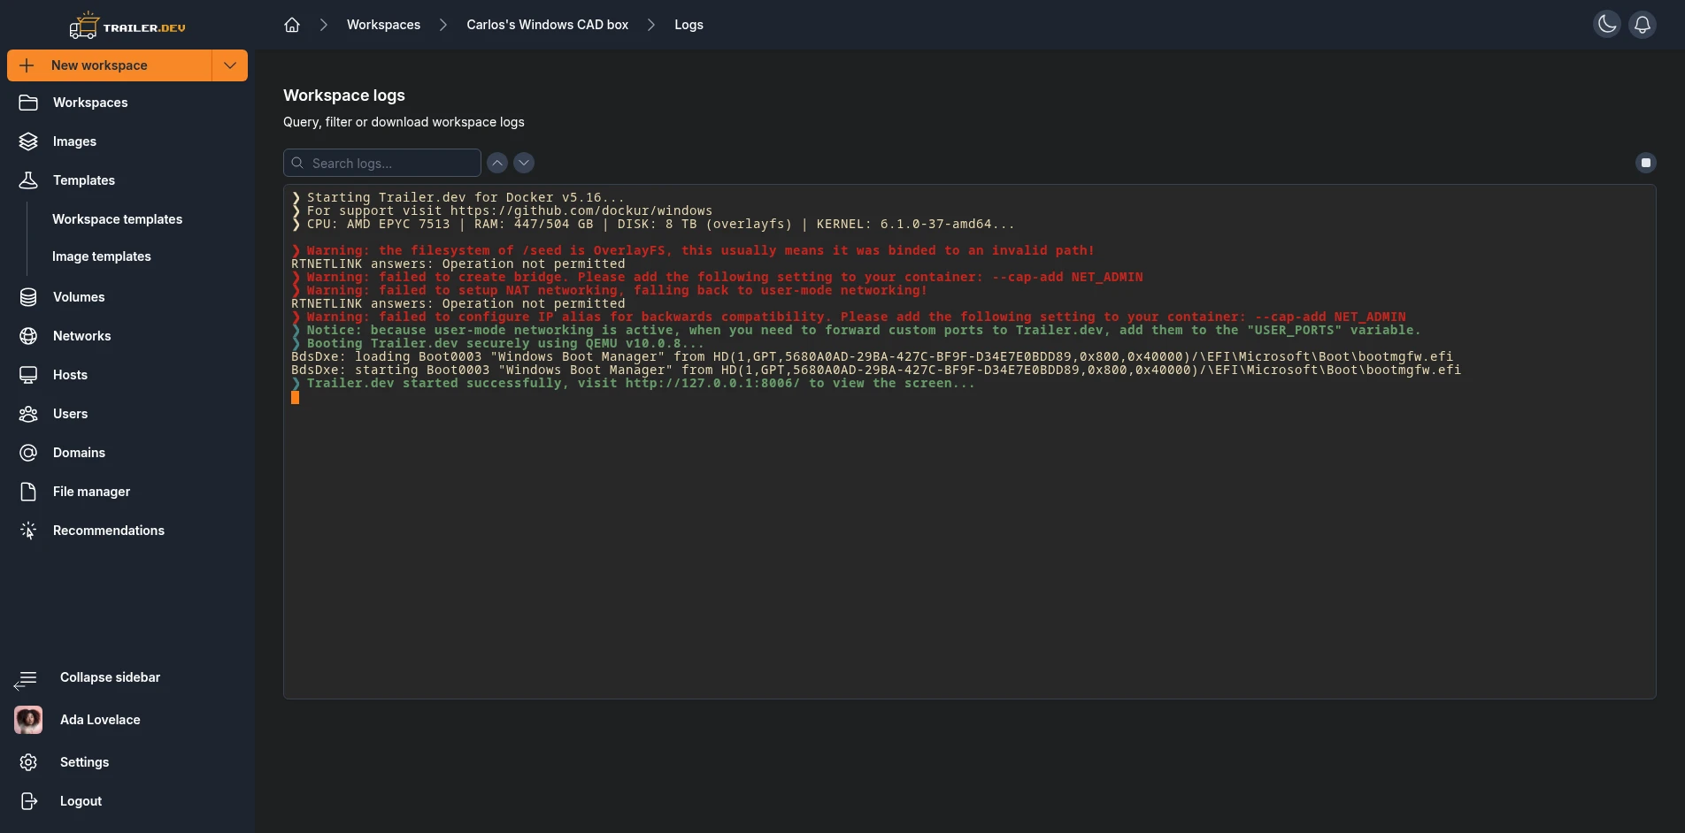Screen dimensions: 1685x833
Task: Click the 'failed to create bridge' warning line
Action: (717, 277)
